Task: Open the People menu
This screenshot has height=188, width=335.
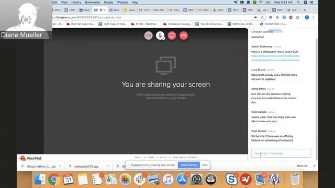Action: pos(108,2)
